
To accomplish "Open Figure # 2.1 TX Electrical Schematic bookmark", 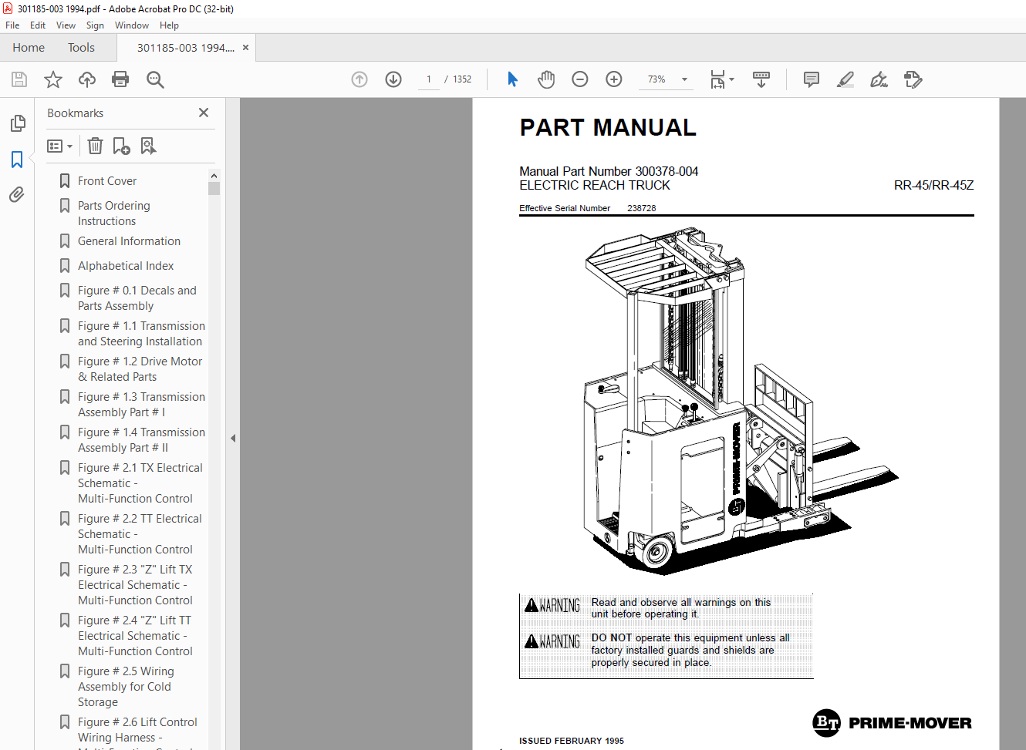I will [x=140, y=483].
